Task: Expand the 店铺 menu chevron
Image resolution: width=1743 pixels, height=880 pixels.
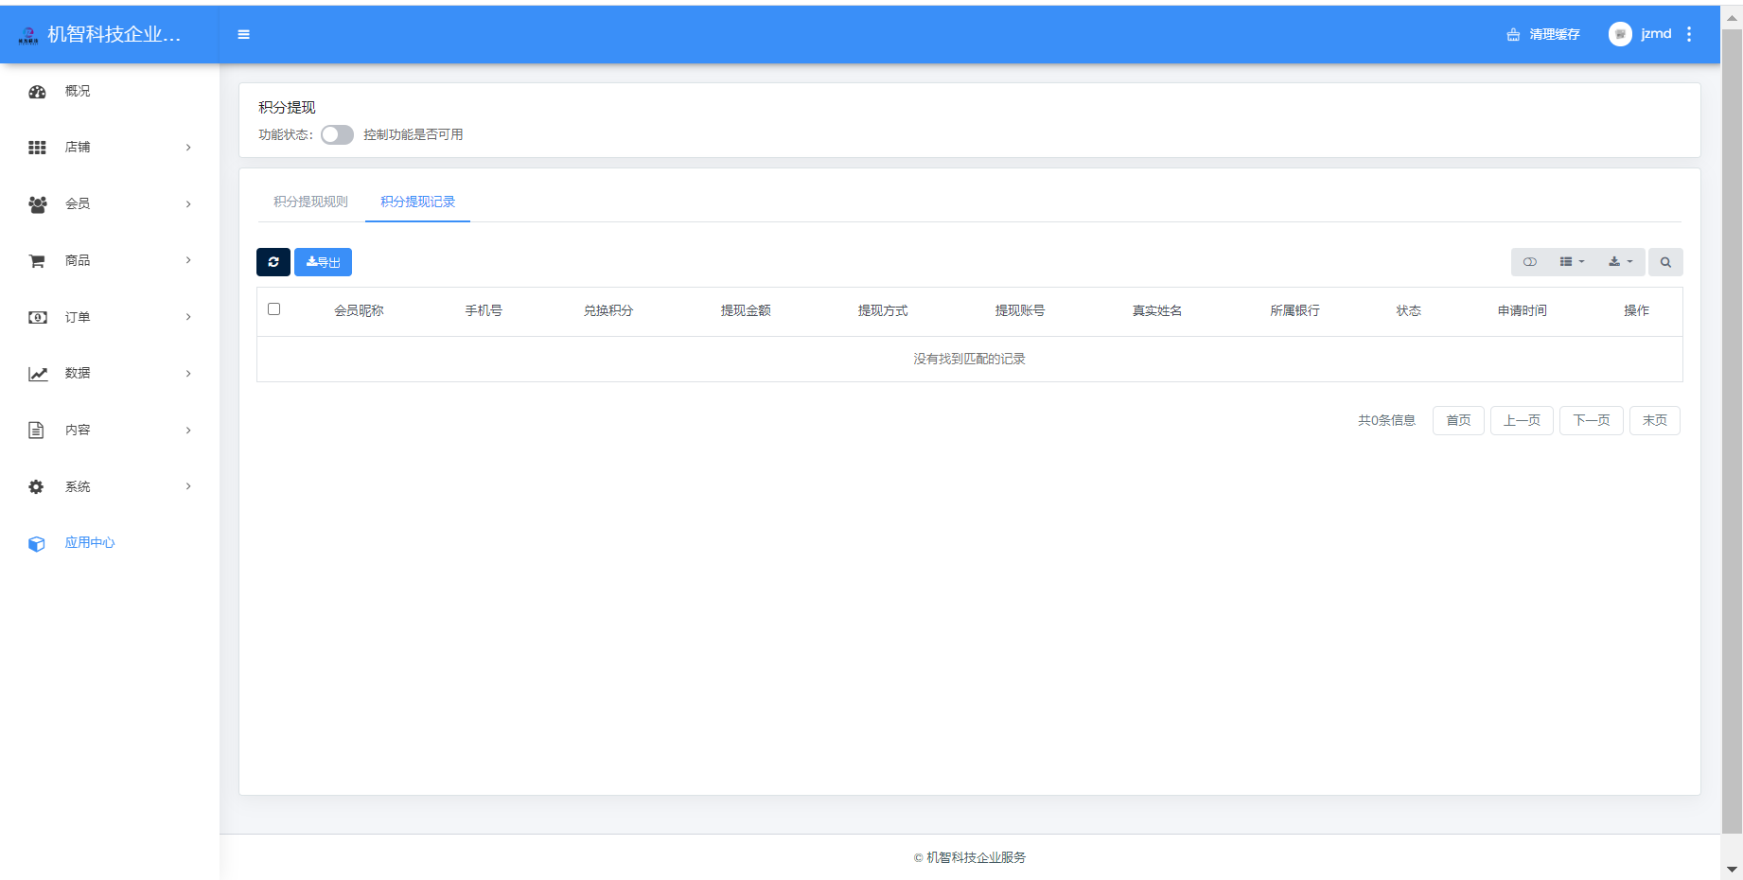Action: tap(188, 148)
